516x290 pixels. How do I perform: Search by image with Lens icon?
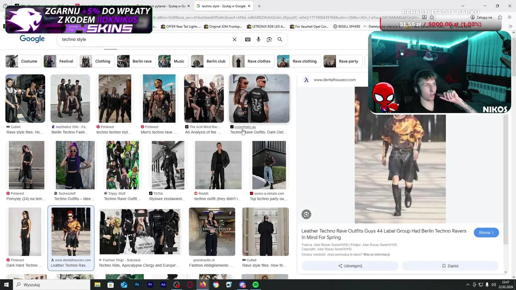269,39
